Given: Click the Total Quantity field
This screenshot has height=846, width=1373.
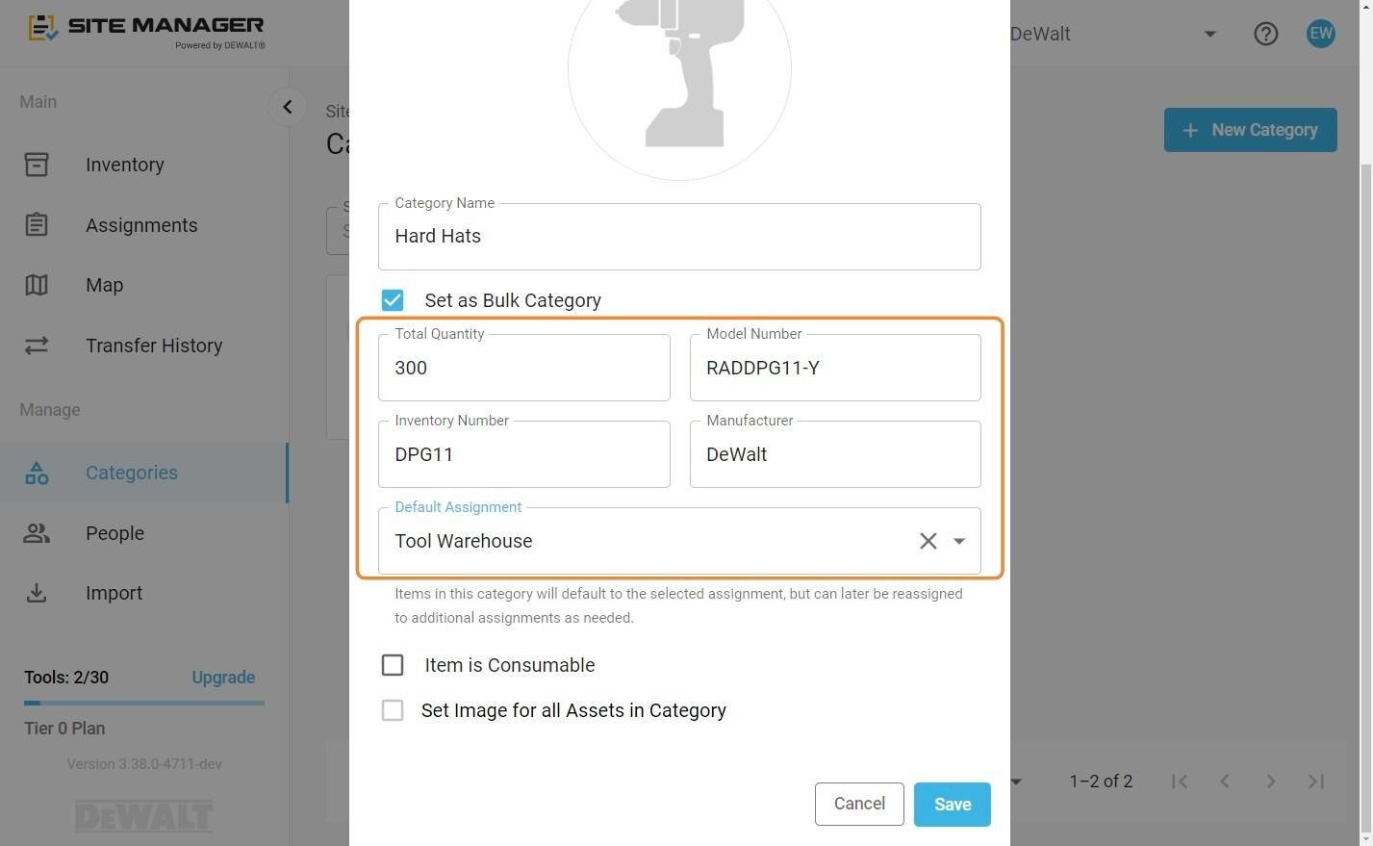Looking at the screenshot, I should pyautogui.click(x=524, y=368).
